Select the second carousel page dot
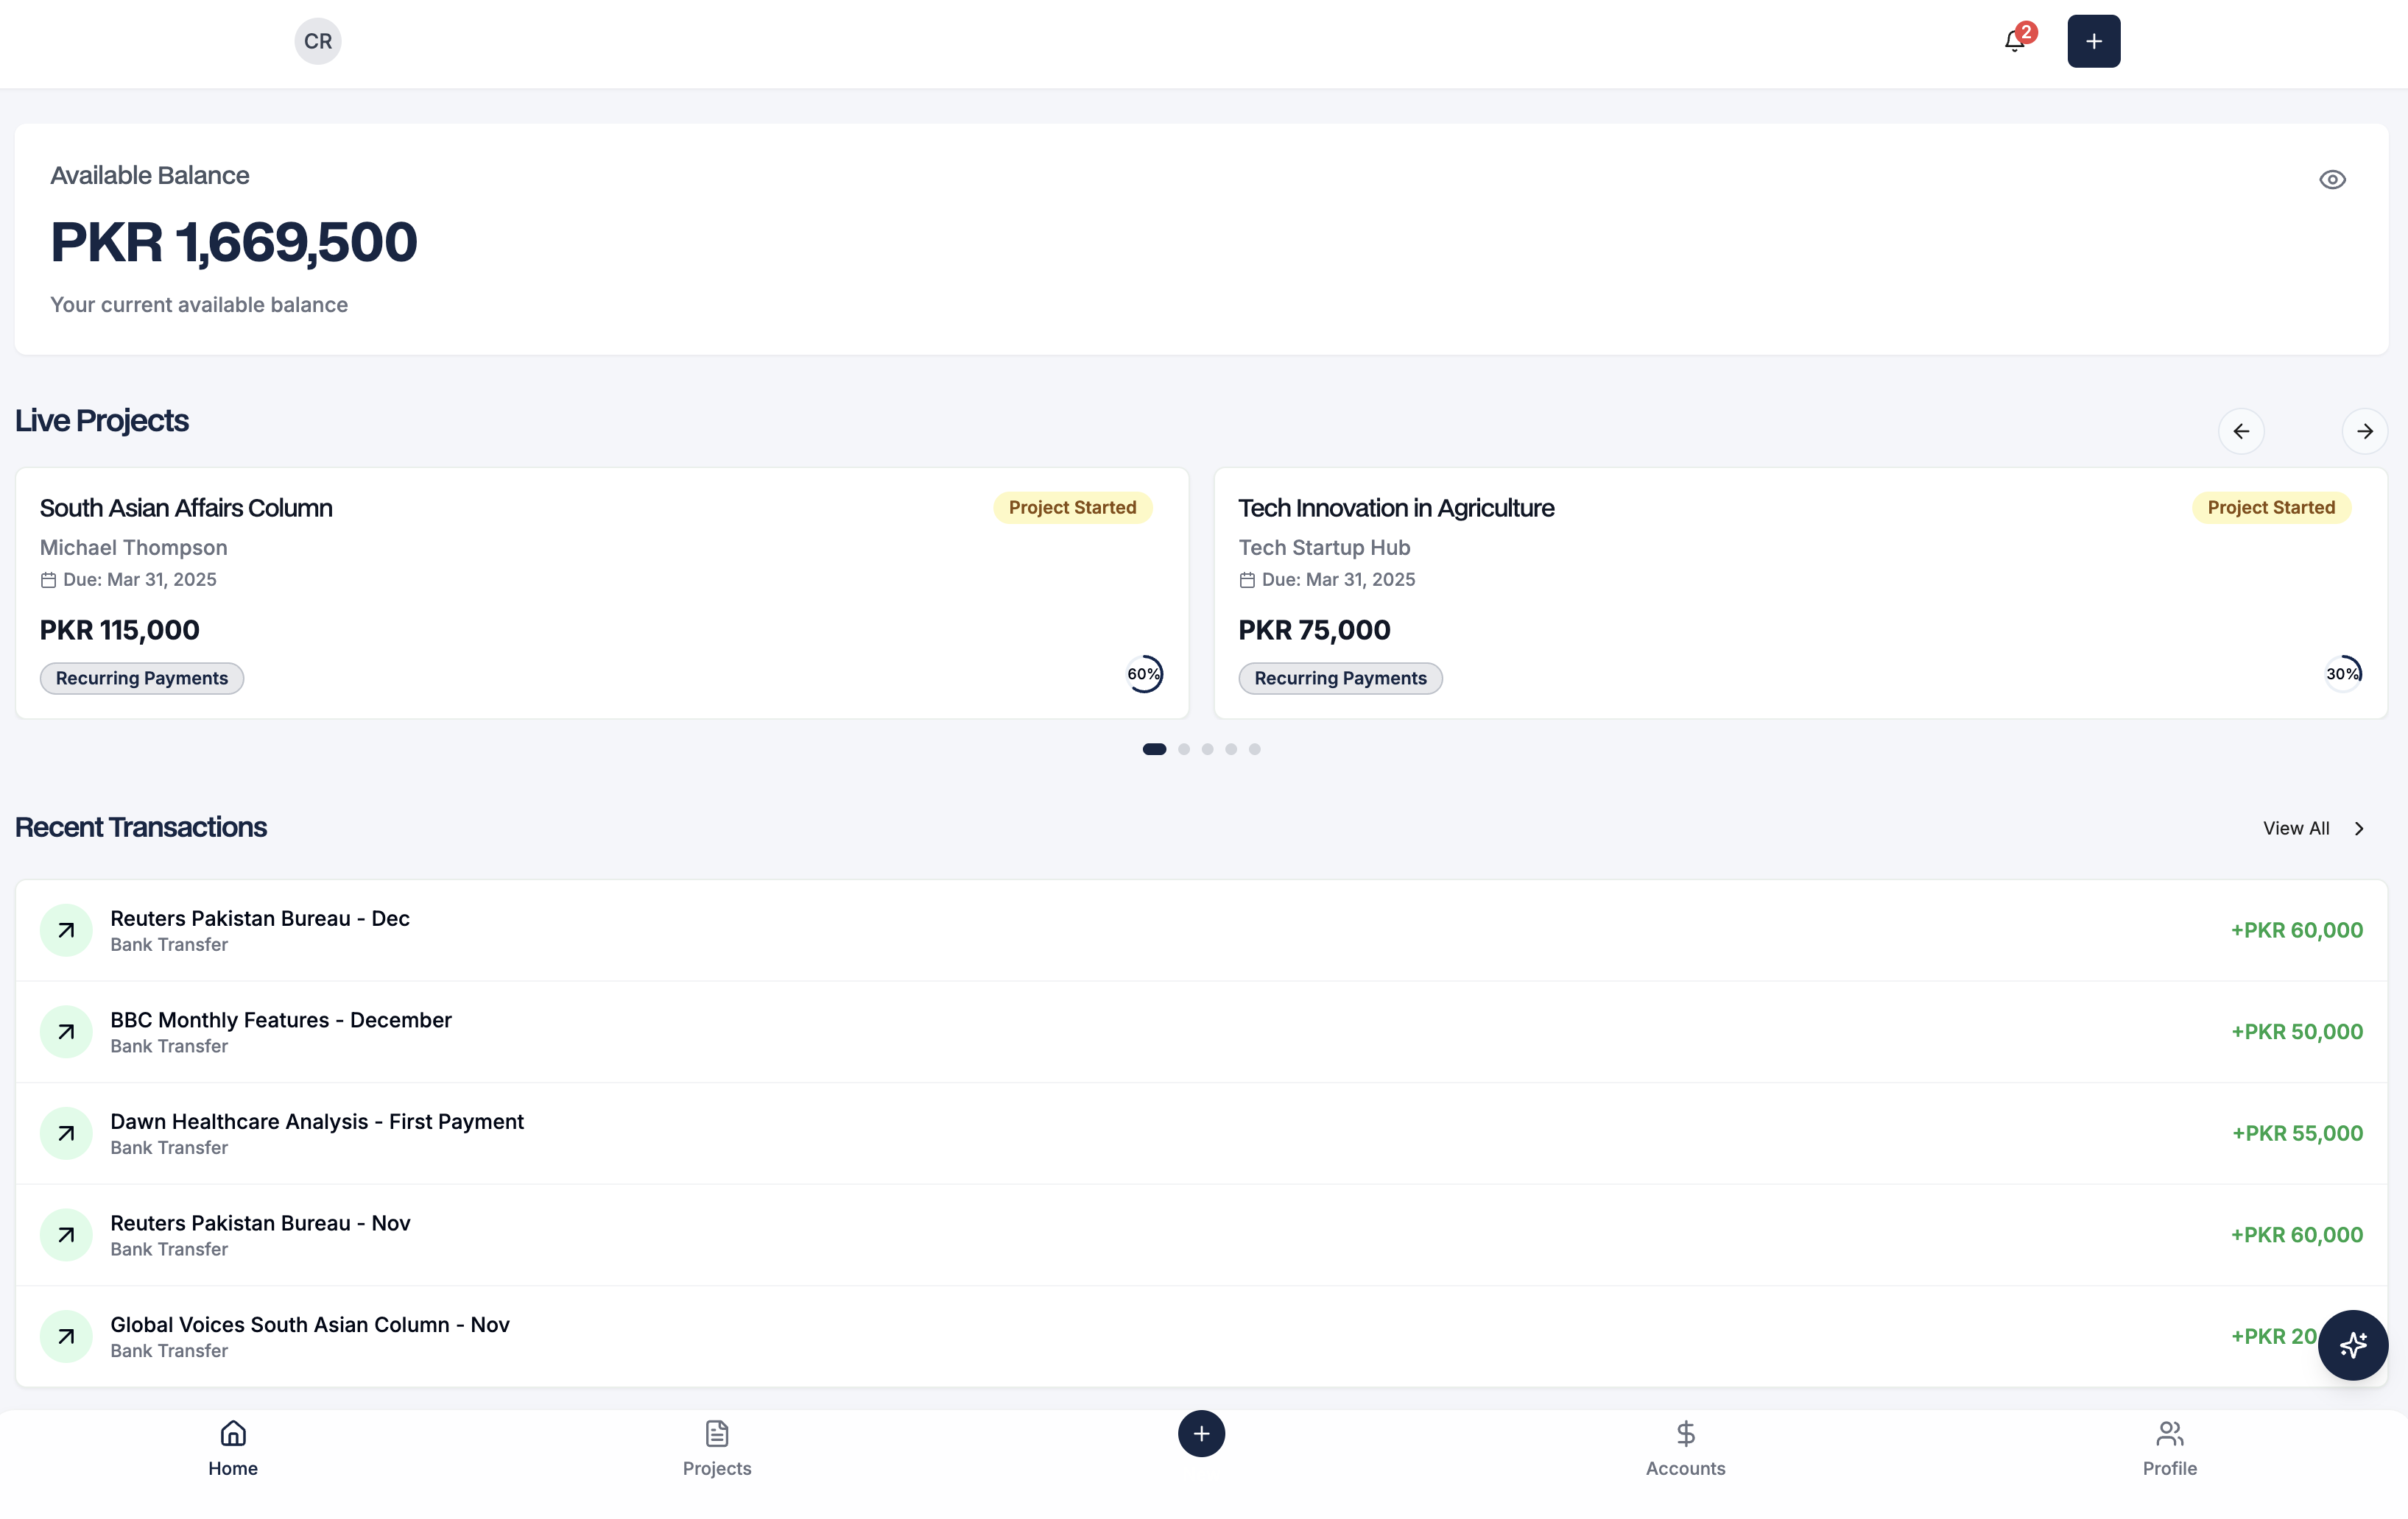Image resolution: width=2408 pixels, height=1519 pixels. coord(1184,749)
